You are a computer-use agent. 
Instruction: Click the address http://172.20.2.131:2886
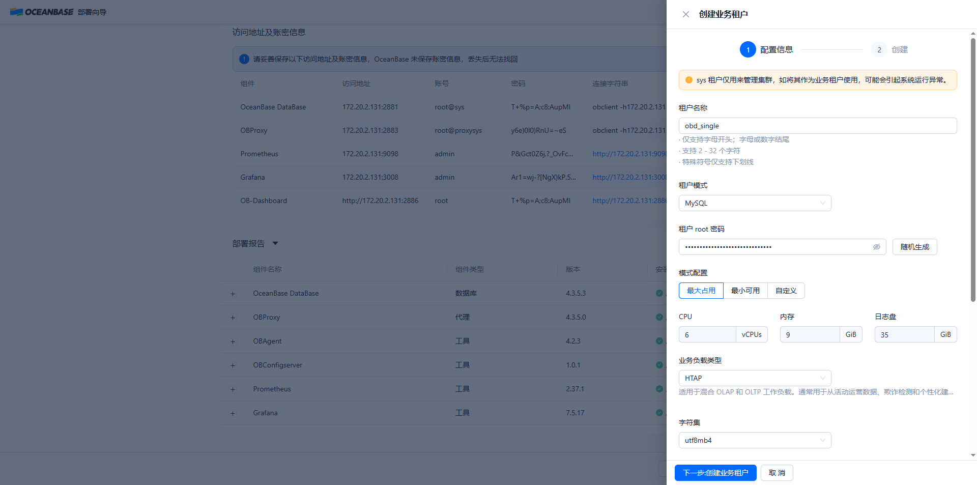(380, 201)
